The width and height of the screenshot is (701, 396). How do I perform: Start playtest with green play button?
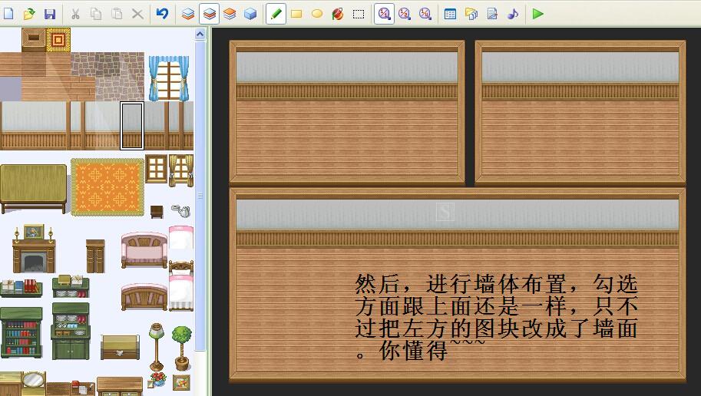click(537, 14)
